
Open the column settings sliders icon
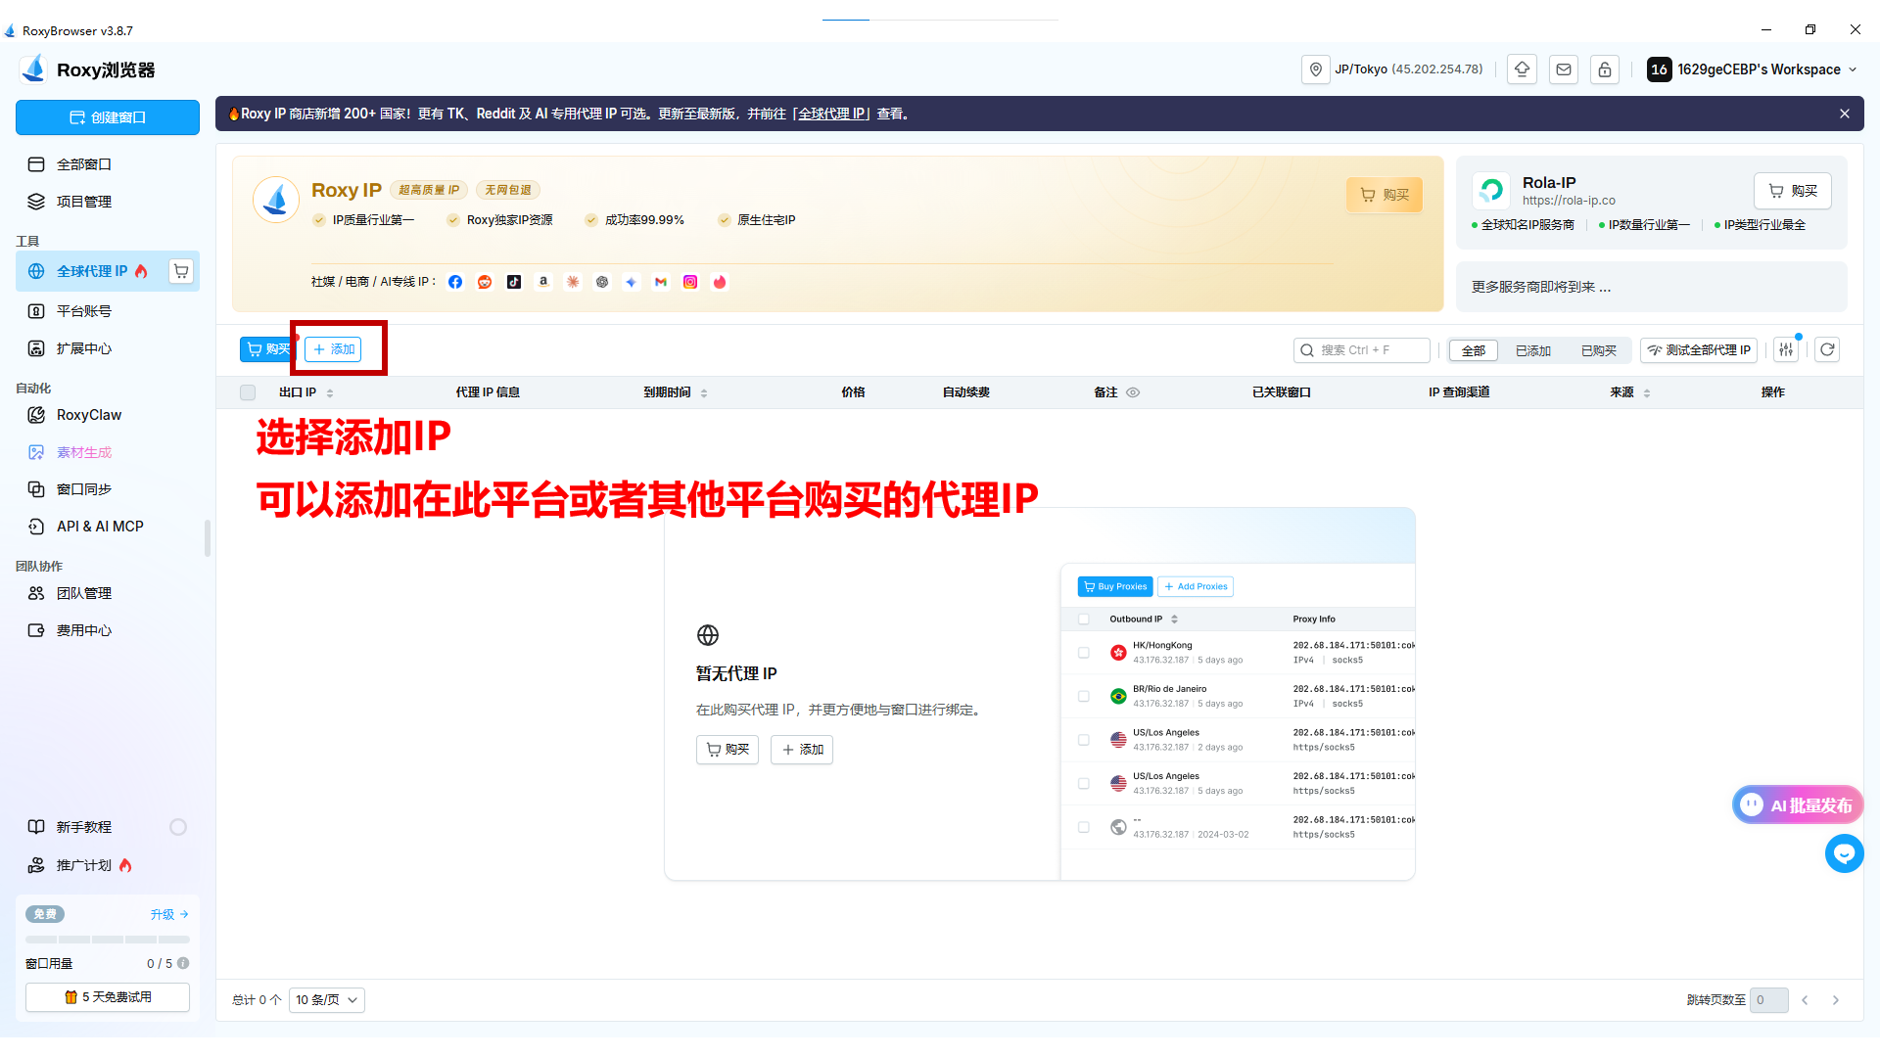(1787, 349)
